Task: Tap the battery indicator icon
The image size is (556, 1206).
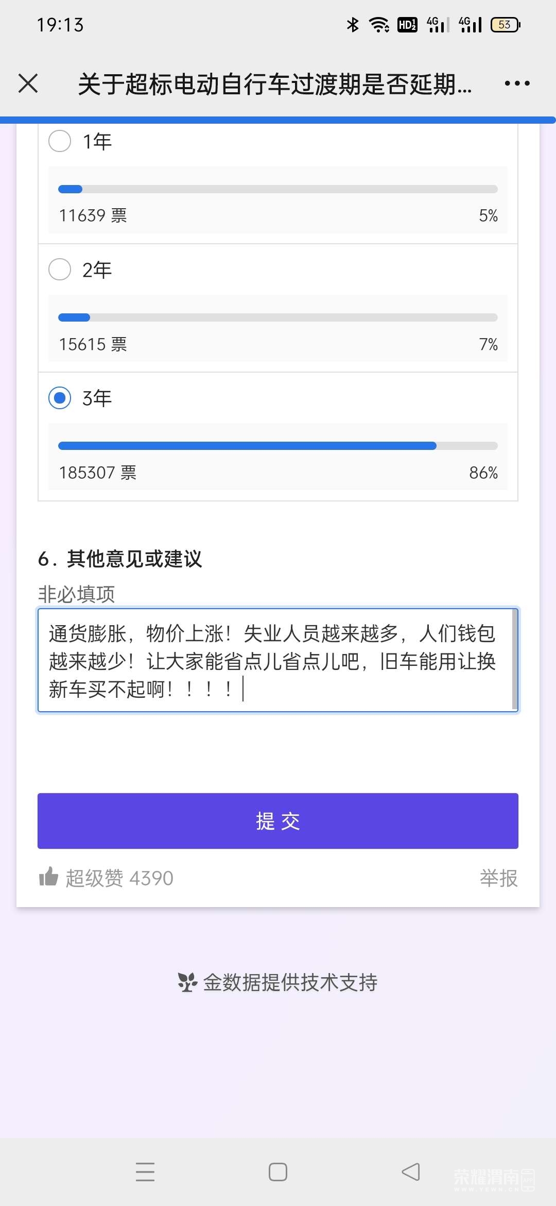Action: (x=505, y=25)
